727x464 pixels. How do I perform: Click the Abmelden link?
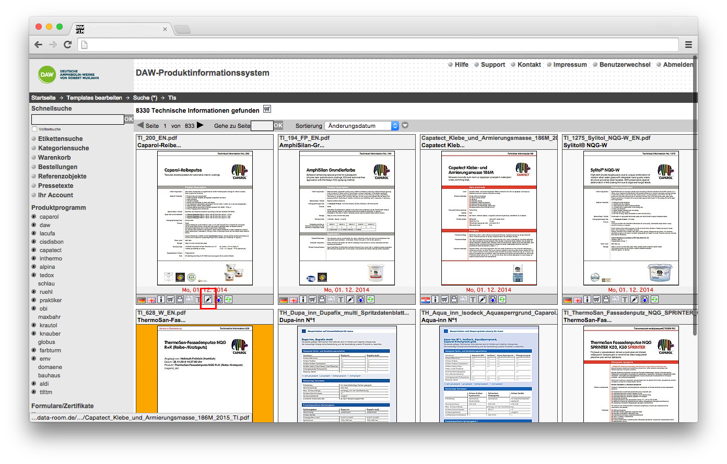pos(678,65)
